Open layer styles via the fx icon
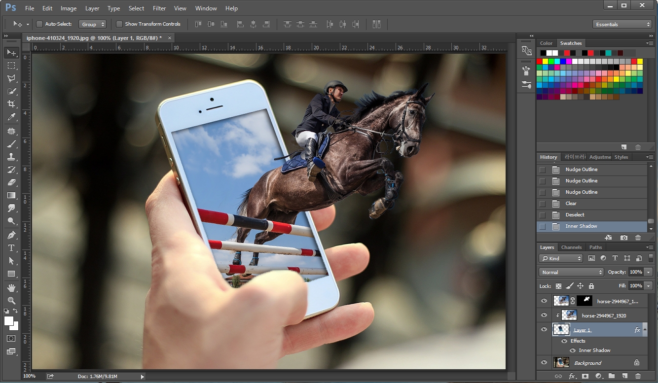658x383 pixels. tap(571, 376)
